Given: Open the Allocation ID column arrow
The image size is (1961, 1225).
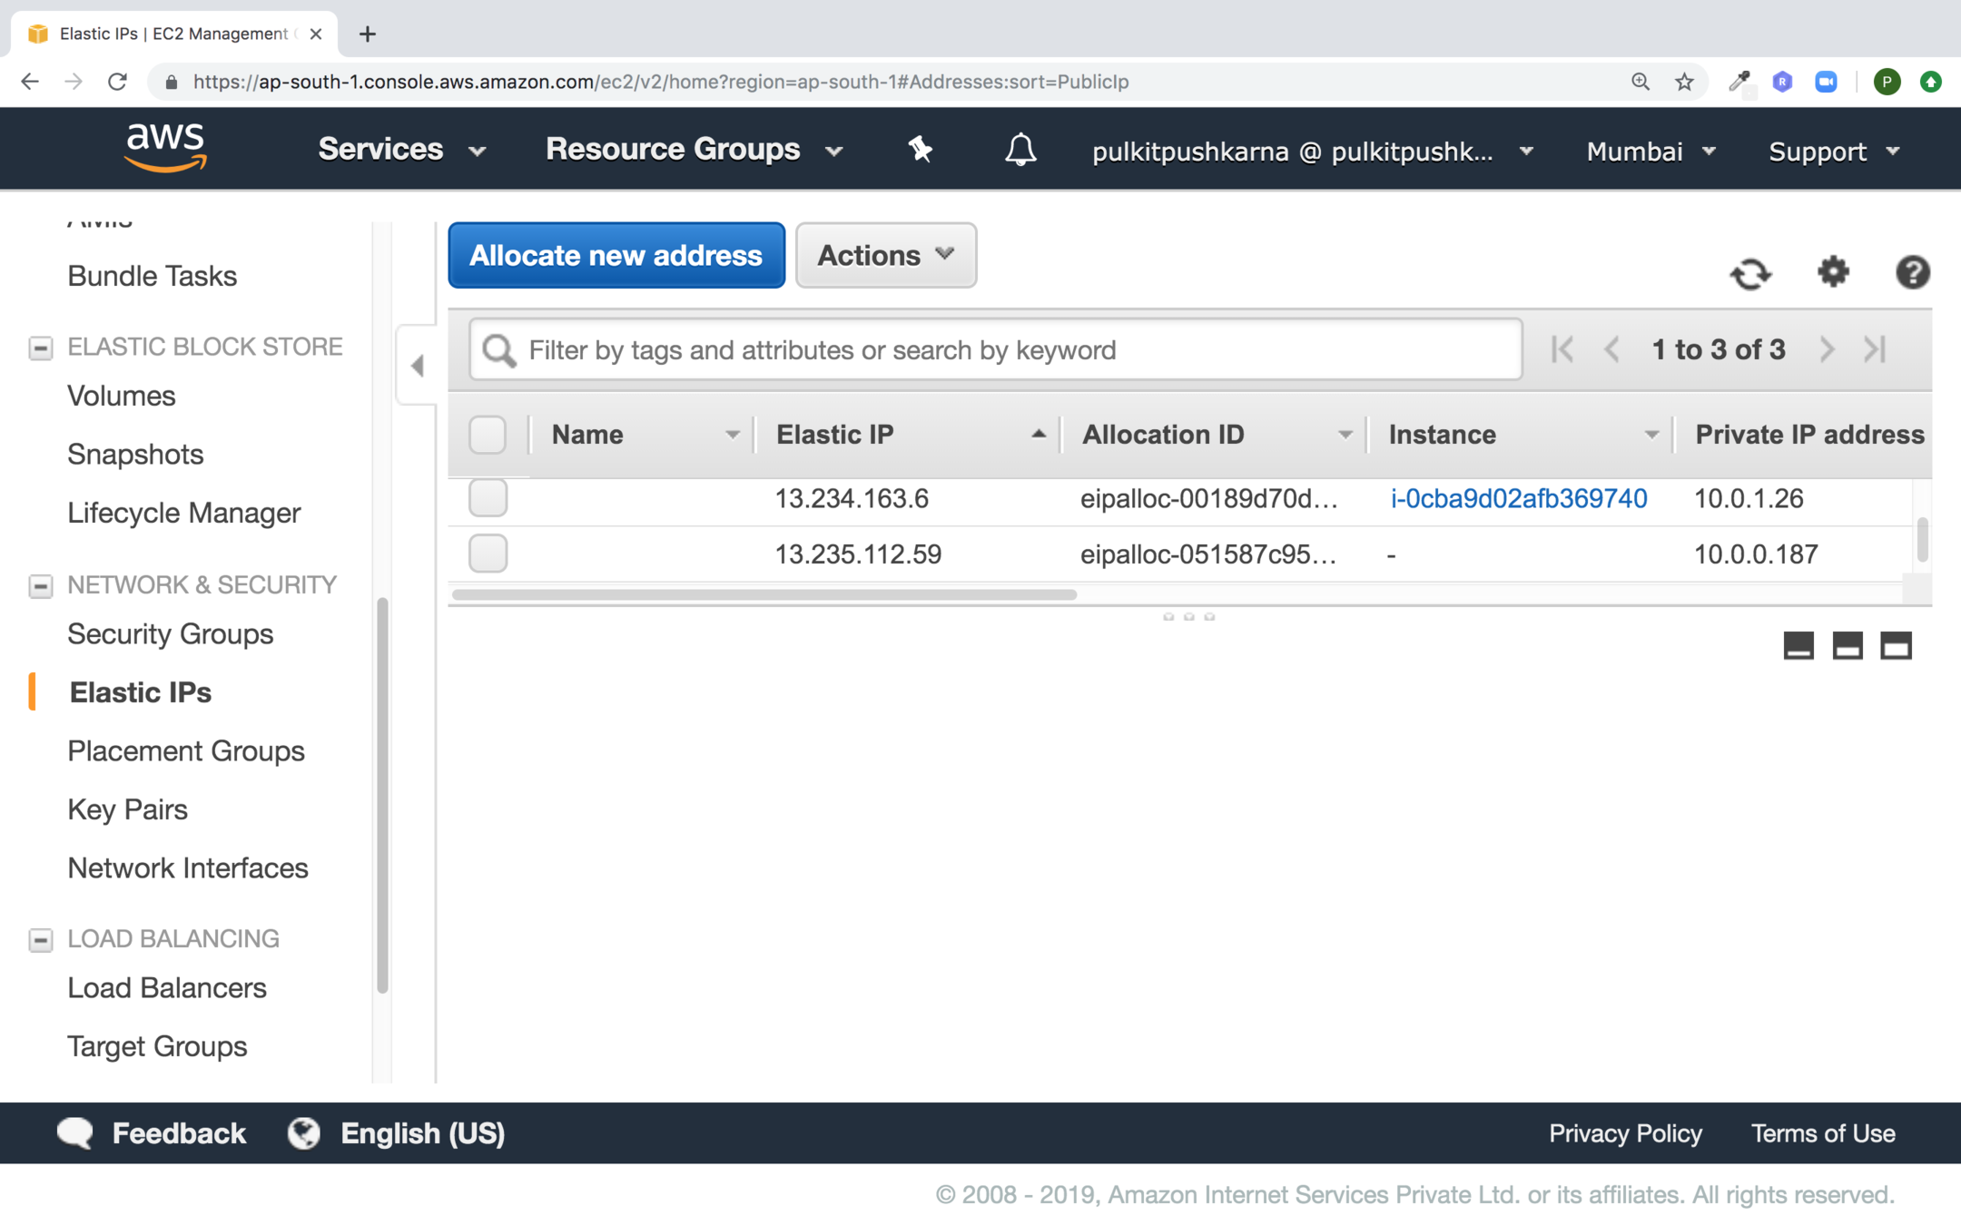Looking at the screenshot, I should (1345, 436).
